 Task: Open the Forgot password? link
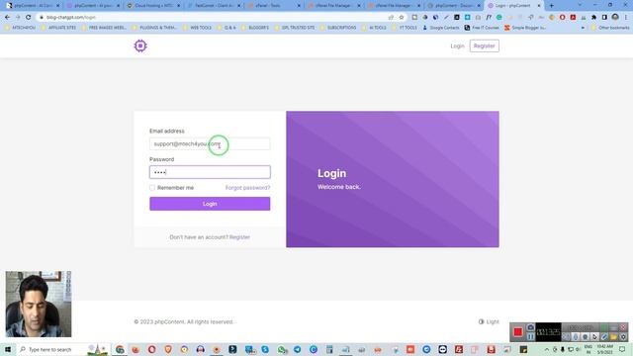(x=247, y=188)
